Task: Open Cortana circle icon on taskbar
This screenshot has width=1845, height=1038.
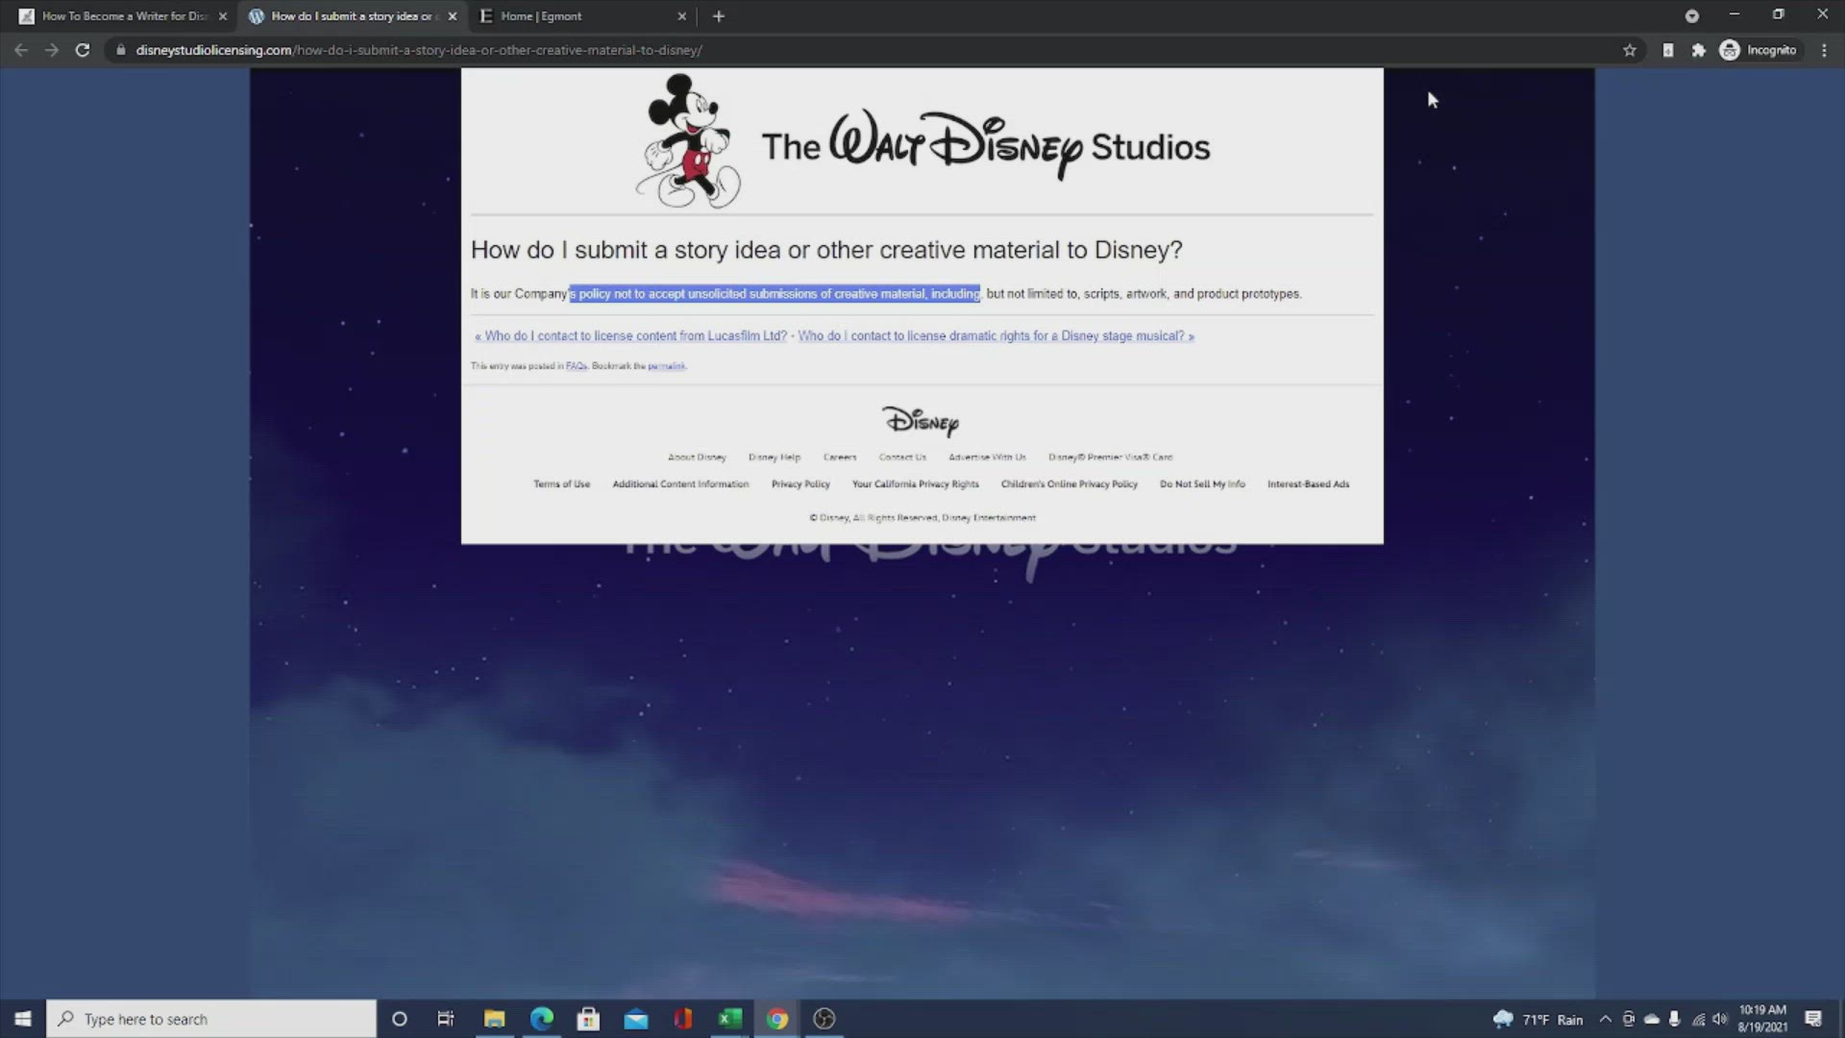Action: (400, 1019)
